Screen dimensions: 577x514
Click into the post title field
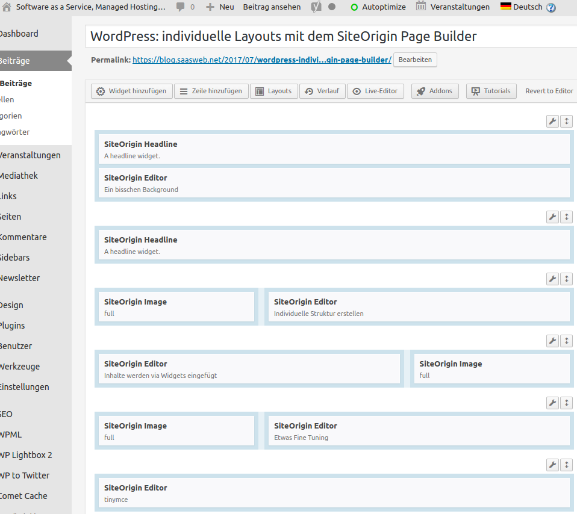331,36
